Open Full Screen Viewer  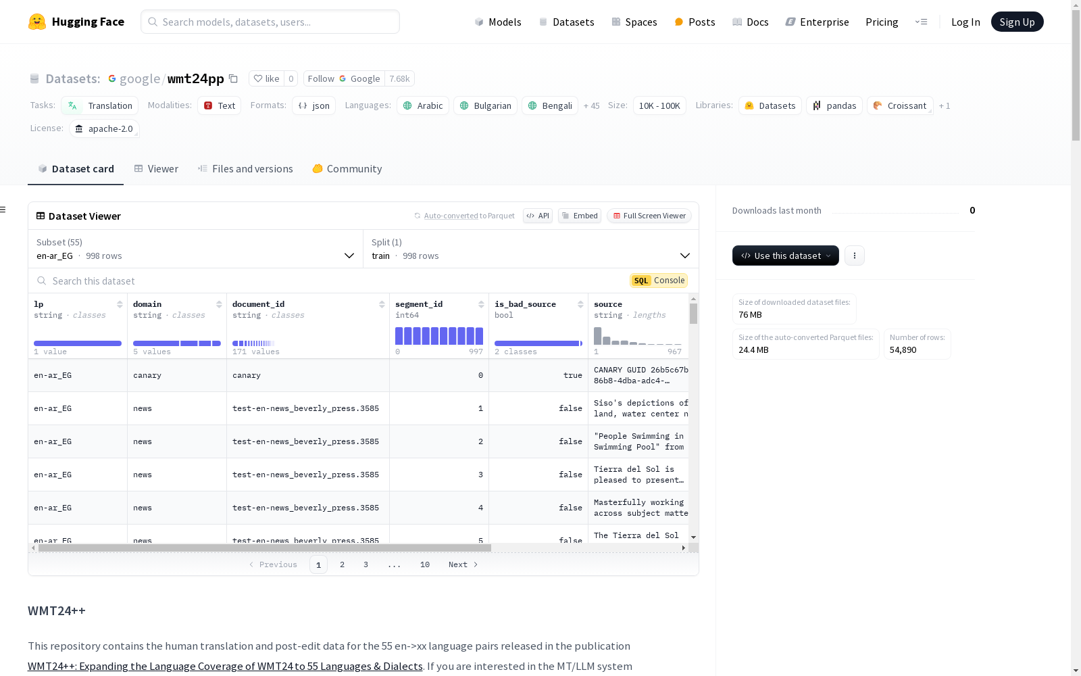click(649, 216)
